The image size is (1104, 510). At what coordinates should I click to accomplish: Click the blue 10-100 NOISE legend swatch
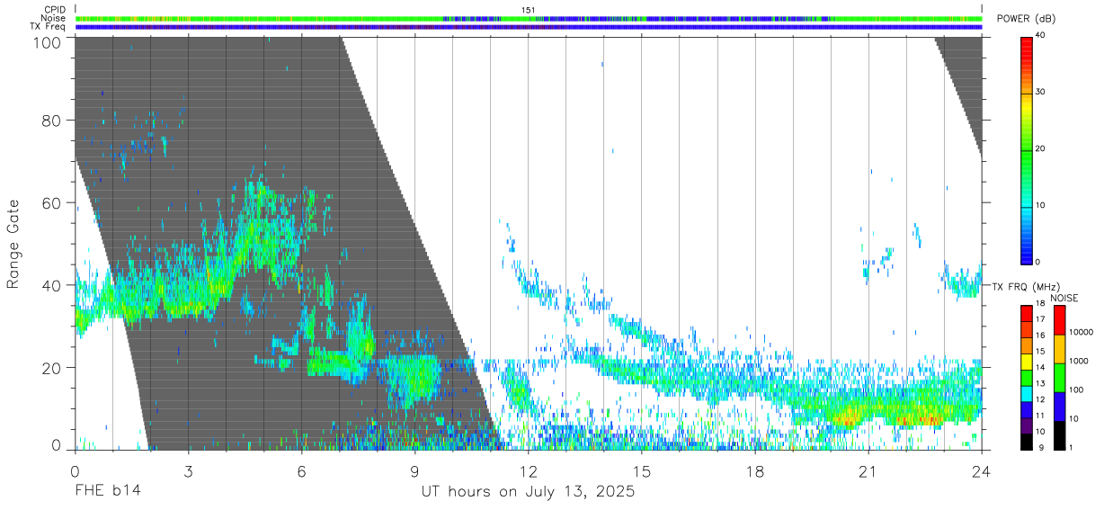tap(1059, 406)
